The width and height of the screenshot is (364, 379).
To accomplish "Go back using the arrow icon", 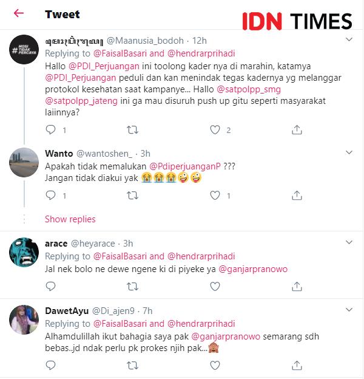I will (19, 13).
